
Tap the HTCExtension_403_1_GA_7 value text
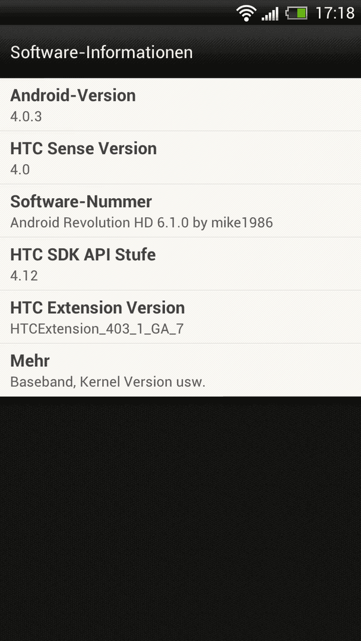click(97, 329)
